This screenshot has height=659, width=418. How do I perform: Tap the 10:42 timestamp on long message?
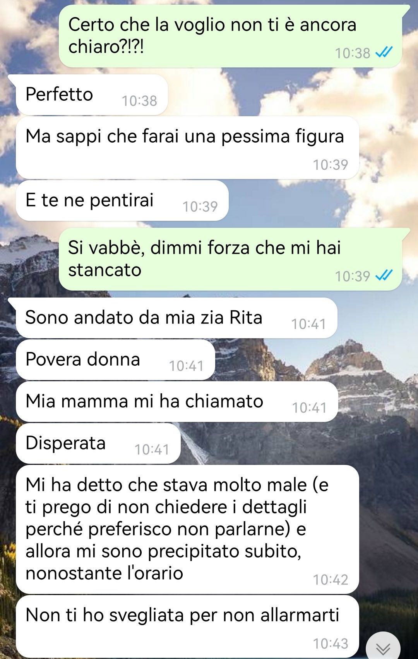click(x=331, y=580)
